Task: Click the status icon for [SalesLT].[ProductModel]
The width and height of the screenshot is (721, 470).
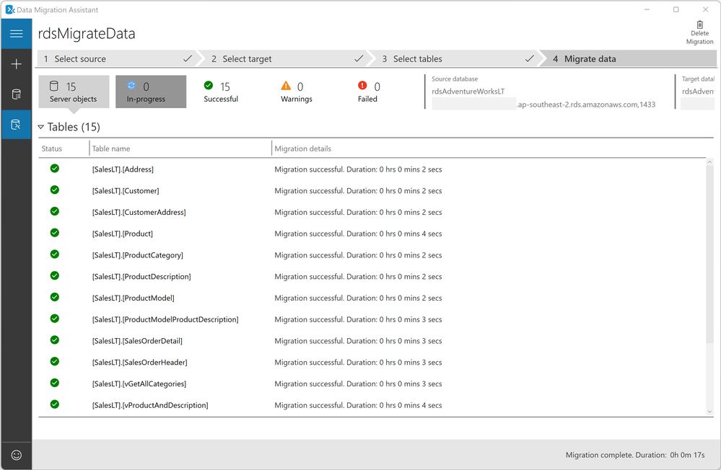Action: [x=55, y=297]
